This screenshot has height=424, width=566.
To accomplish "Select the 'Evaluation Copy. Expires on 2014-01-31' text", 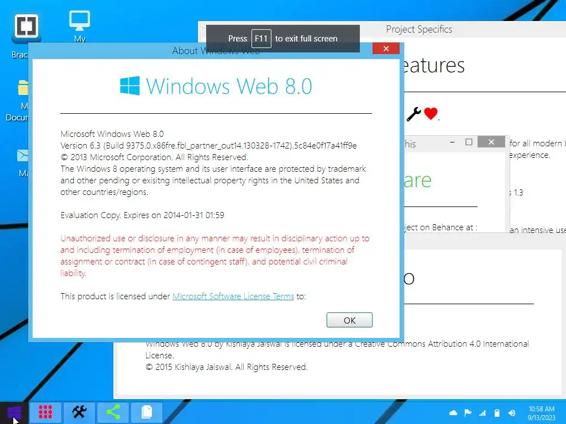I will click(142, 215).
